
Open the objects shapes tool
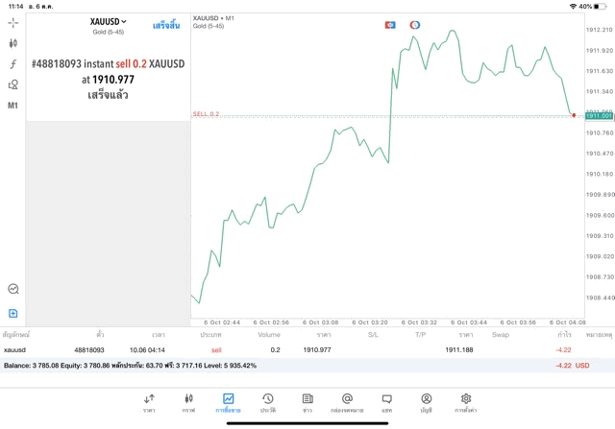click(x=13, y=84)
